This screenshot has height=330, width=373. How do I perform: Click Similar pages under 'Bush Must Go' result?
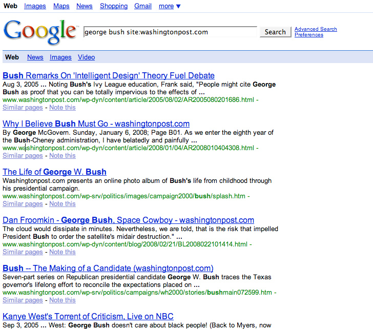(x=23, y=156)
